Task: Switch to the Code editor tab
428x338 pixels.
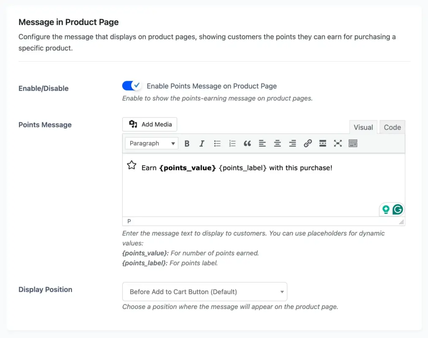Action: pos(392,127)
